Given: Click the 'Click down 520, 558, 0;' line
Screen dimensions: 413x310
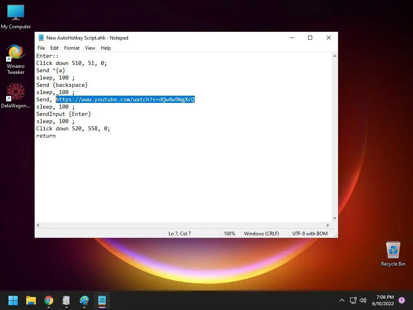Looking at the screenshot, I should (x=73, y=128).
